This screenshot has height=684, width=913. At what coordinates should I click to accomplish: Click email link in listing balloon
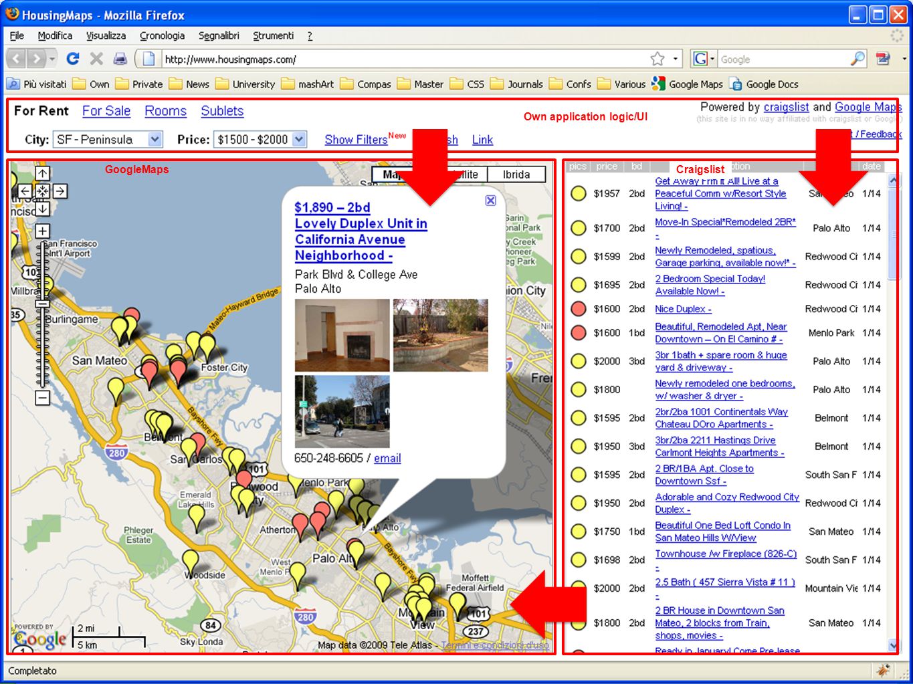click(x=387, y=459)
